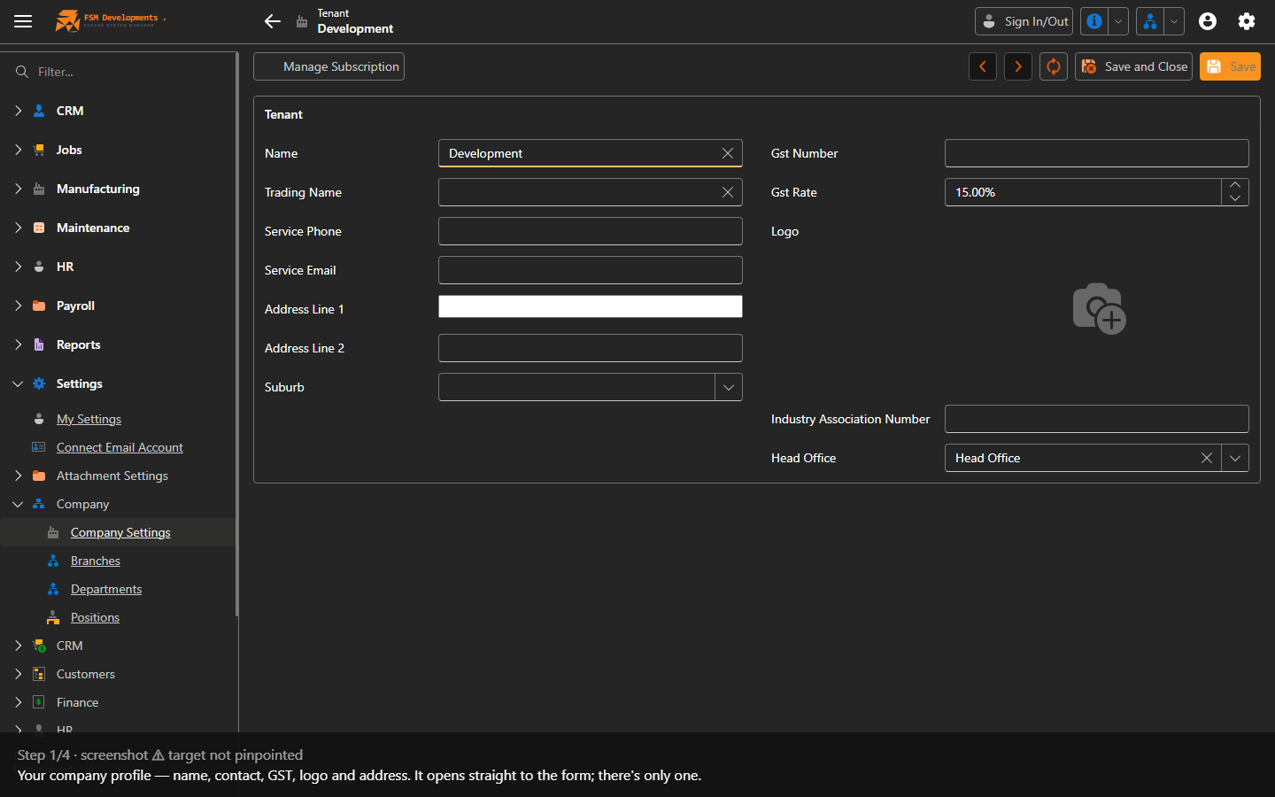Open the Head Office dropdown
Screen dimensions: 1275x797
point(1235,458)
